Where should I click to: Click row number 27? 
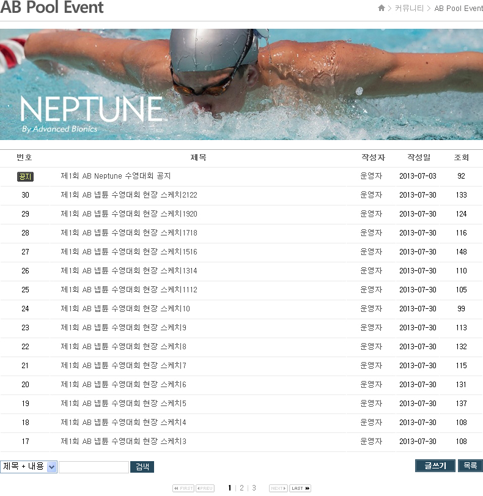(25, 252)
